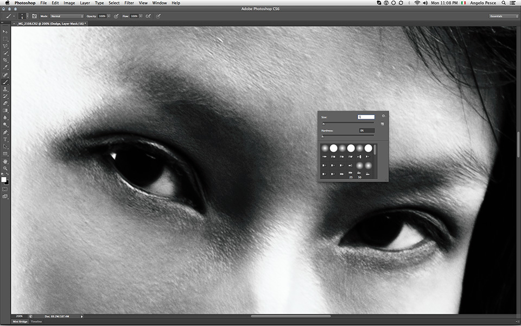The image size is (521, 326).
Task: Select the Horizontal Type tool
Action: 5,140
